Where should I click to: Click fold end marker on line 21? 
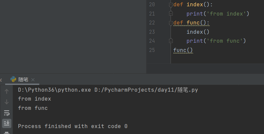[x=171, y=14]
